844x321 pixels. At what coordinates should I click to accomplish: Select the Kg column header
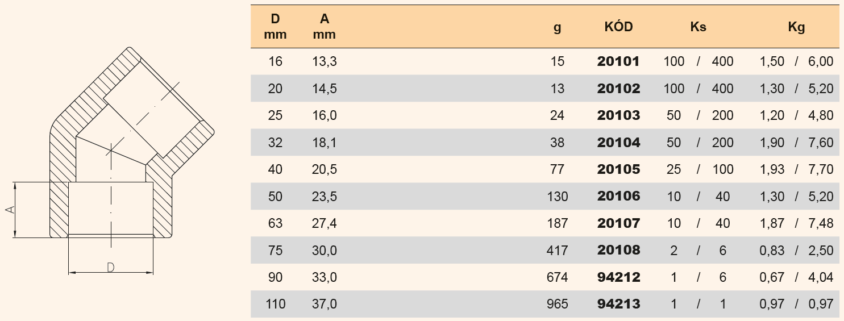(x=796, y=27)
